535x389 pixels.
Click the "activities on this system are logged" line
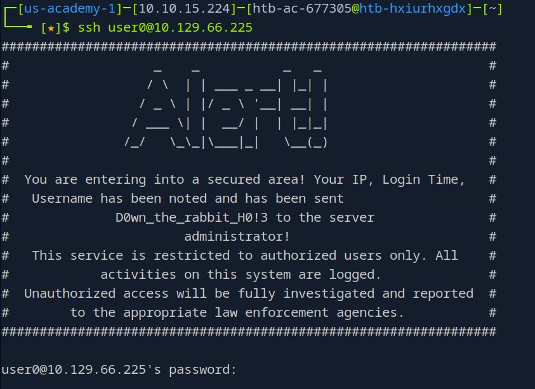pos(241,274)
